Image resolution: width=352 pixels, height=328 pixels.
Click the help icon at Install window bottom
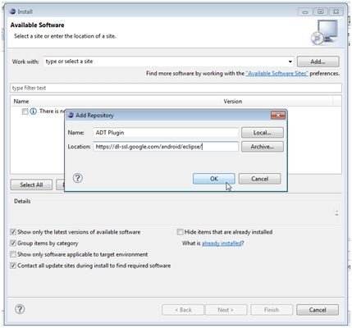click(x=20, y=309)
